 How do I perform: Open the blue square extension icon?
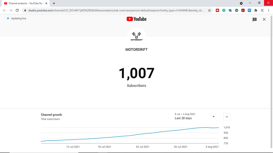(249, 10)
